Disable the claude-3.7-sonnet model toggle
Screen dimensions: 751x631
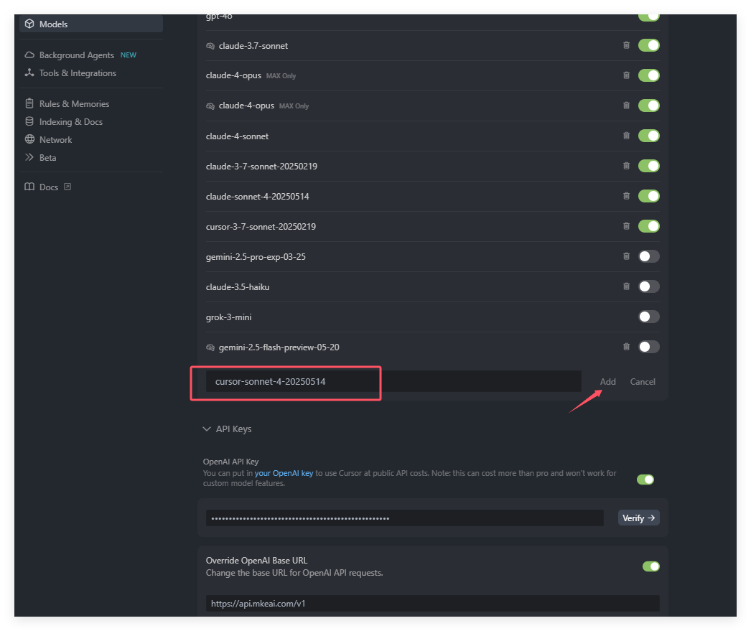pos(649,45)
